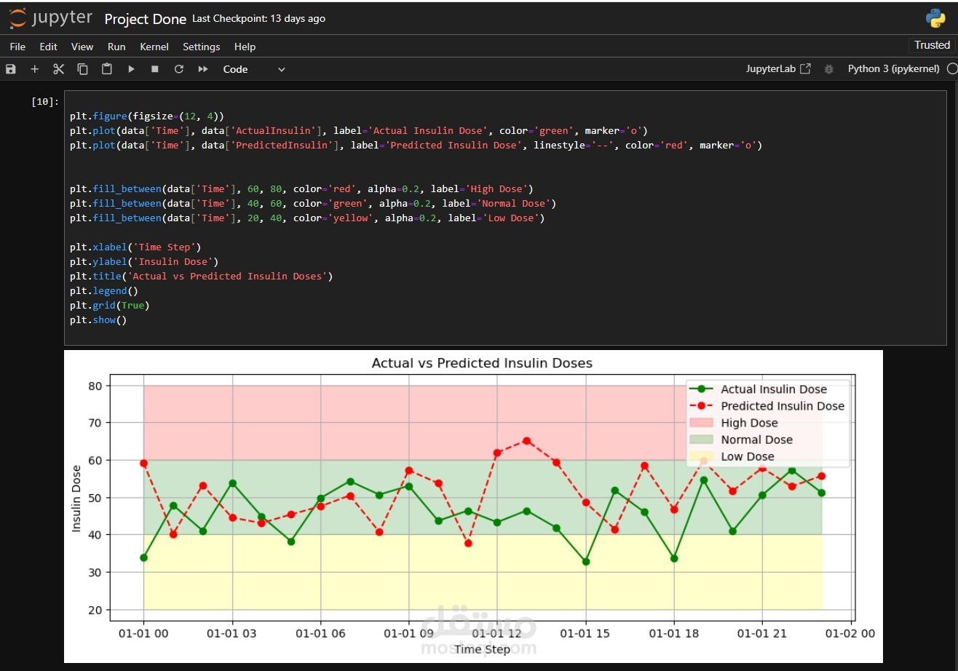Restart kernel and run all cells icon
This screenshot has height=671, width=958.
pyautogui.click(x=203, y=68)
